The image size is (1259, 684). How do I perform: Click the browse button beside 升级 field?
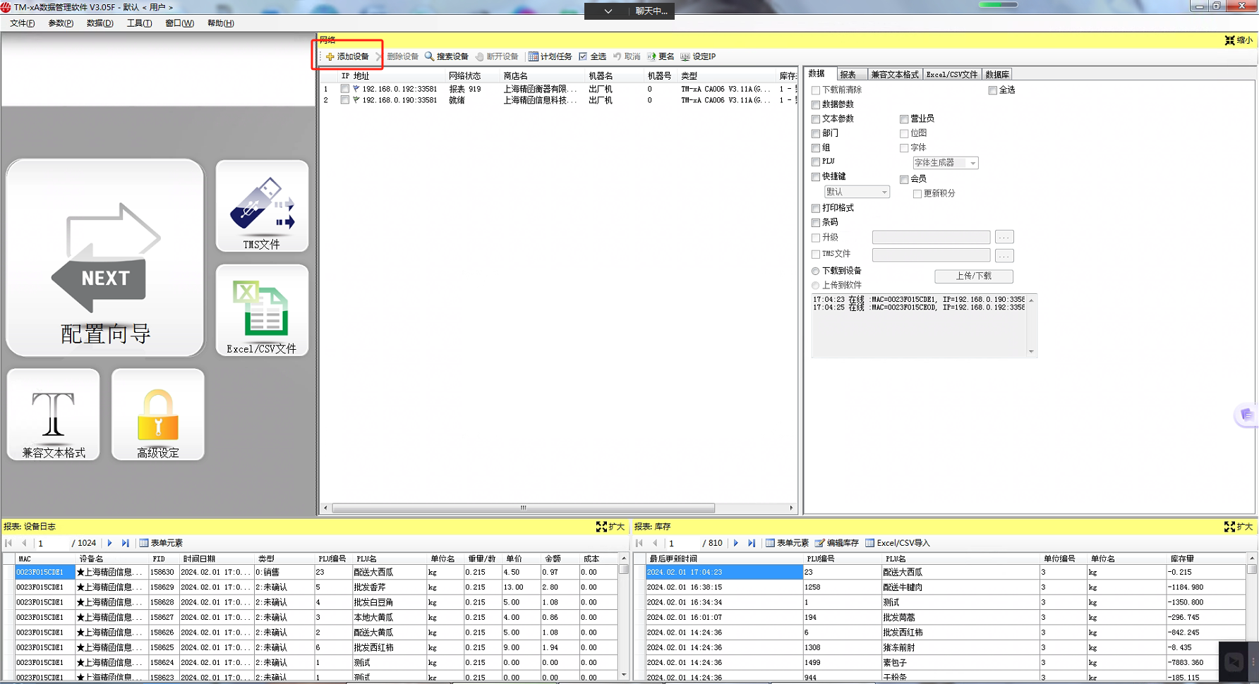click(1004, 237)
